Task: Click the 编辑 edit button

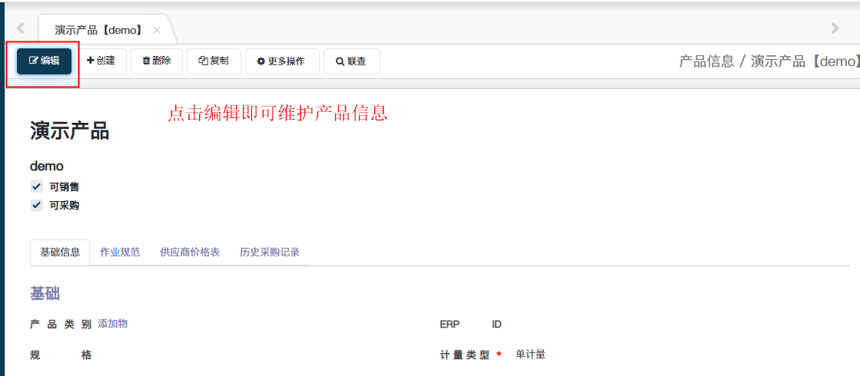Action: (x=45, y=61)
